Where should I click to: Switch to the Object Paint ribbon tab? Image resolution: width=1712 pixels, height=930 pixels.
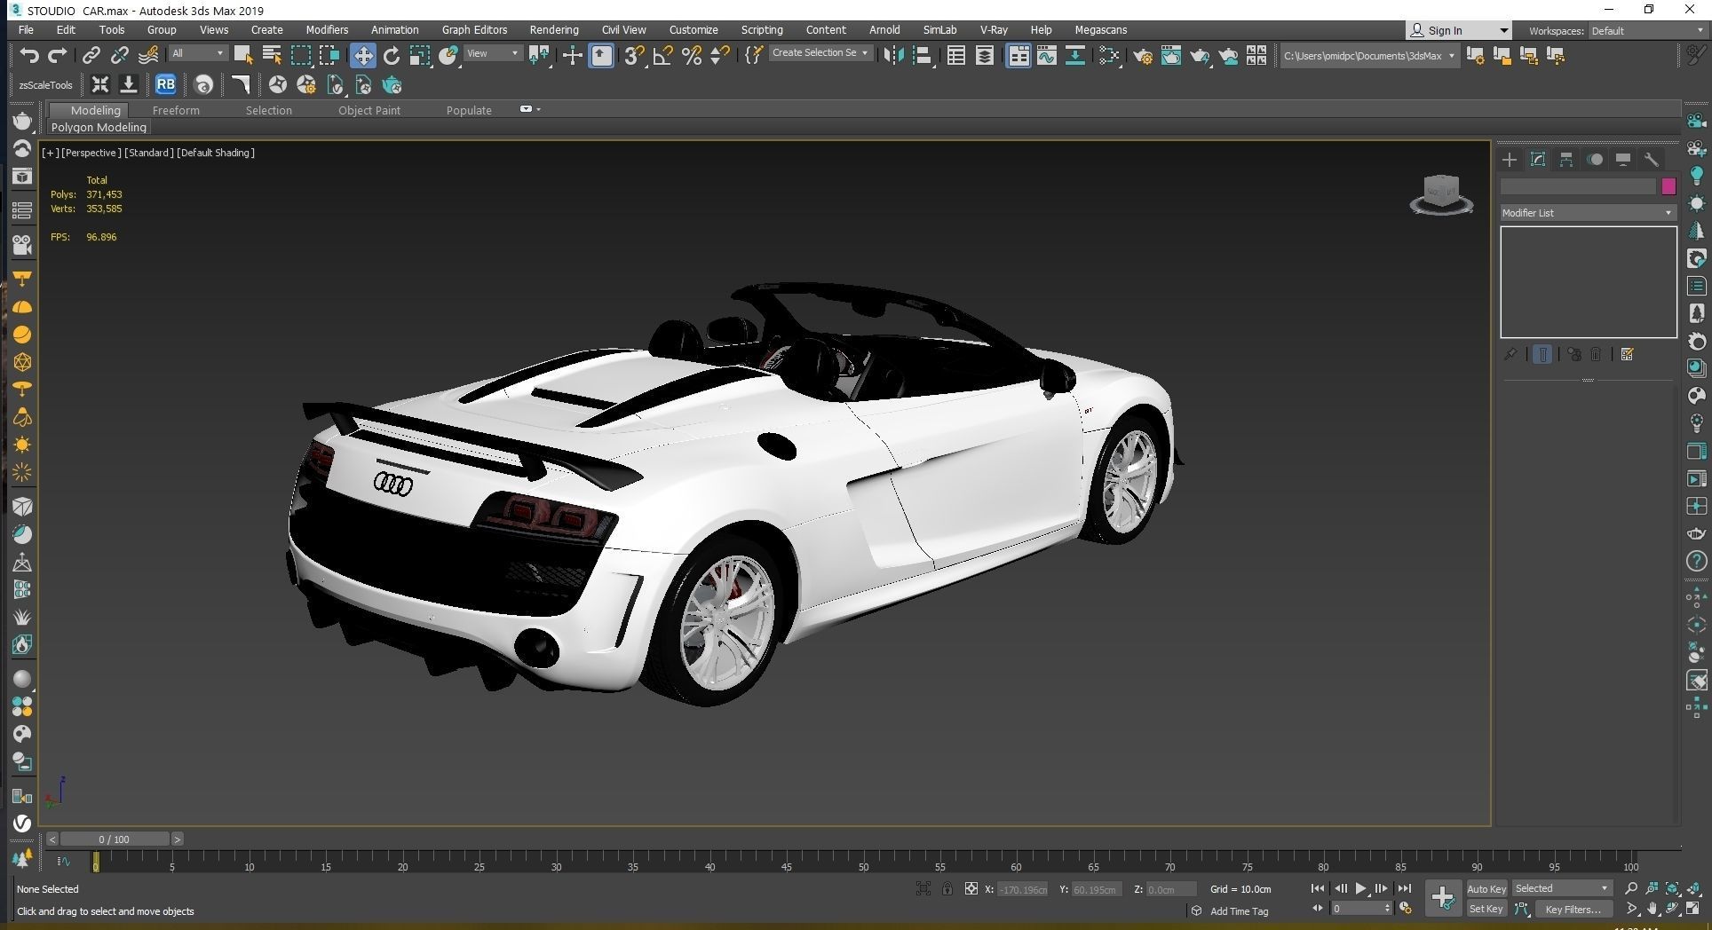click(369, 110)
